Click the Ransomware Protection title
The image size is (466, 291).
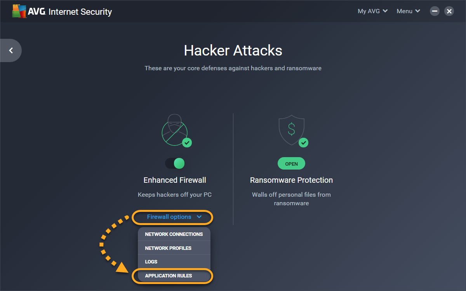[x=291, y=180]
